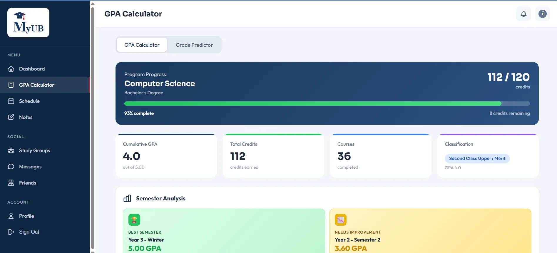Screen dimensions: 557x253
Task: Click the 'Semester Analysis' heading
Action: [161, 199]
